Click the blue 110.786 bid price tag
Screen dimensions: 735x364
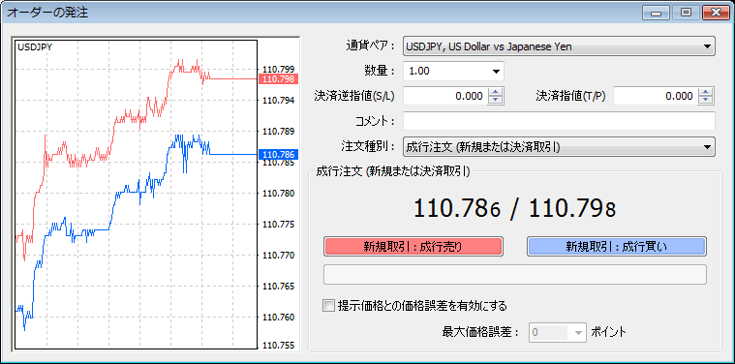(279, 154)
